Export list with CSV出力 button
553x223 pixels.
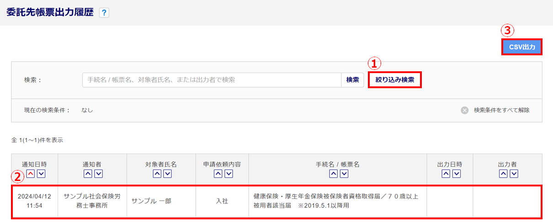coord(521,47)
